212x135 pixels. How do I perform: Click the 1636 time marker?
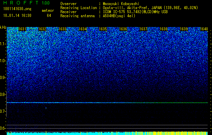click(x=123, y=29)
